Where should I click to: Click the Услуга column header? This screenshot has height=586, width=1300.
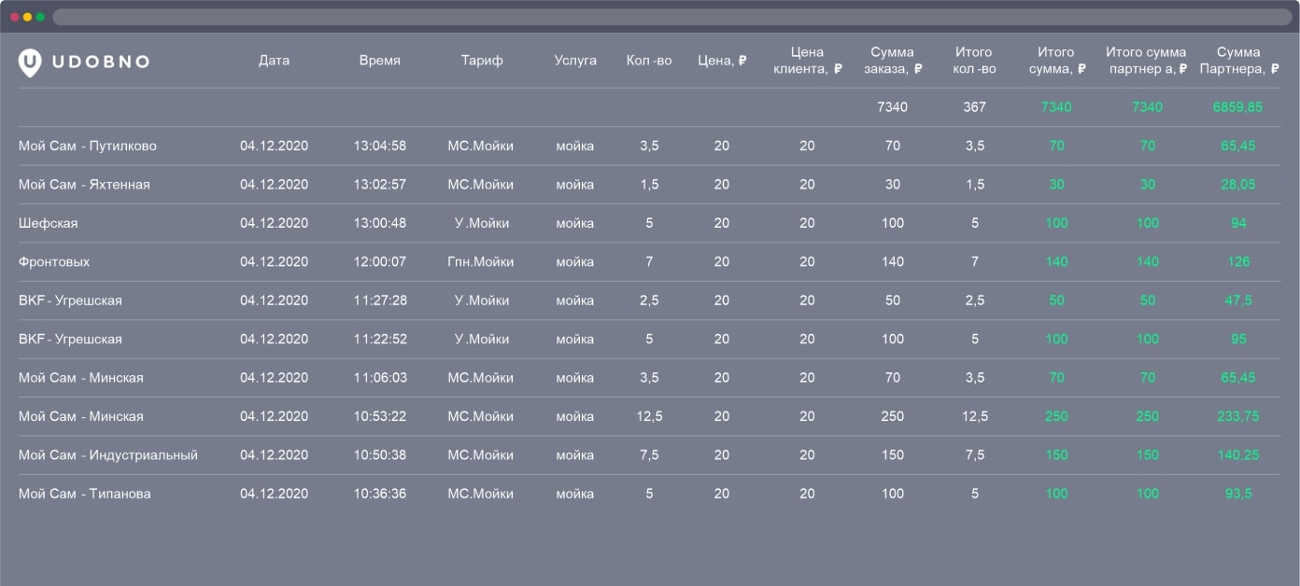[574, 61]
